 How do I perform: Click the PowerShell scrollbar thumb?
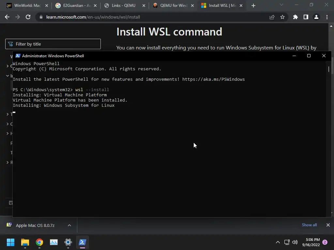(329, 69)
